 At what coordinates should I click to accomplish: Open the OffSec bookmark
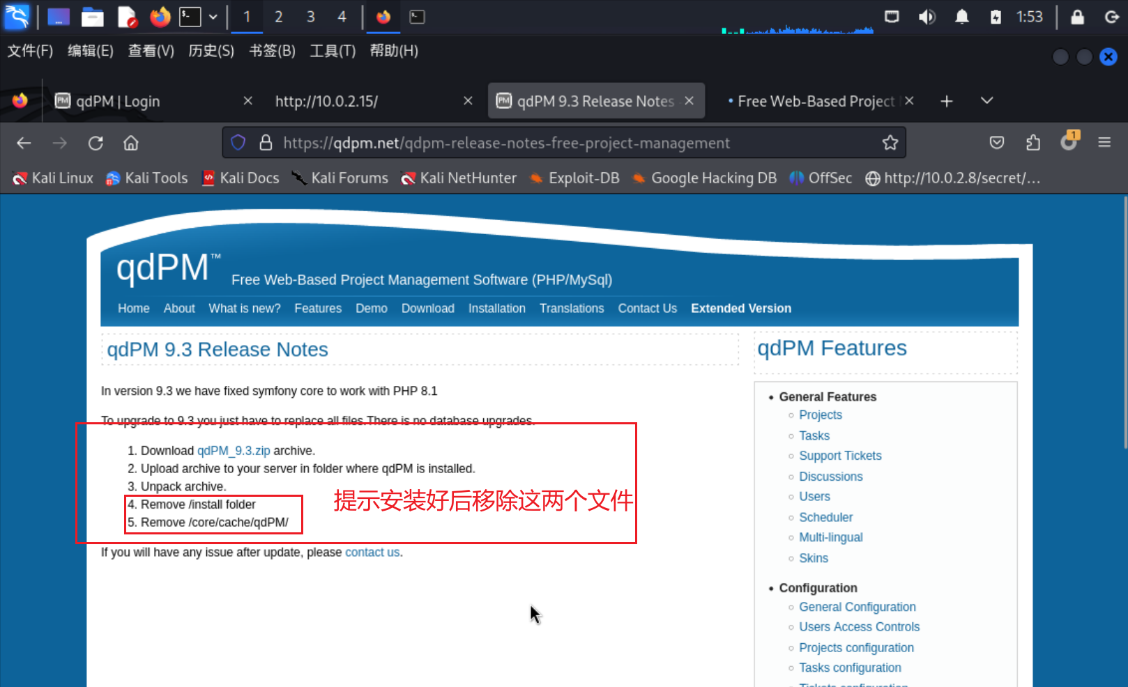(x=821, y=178)
